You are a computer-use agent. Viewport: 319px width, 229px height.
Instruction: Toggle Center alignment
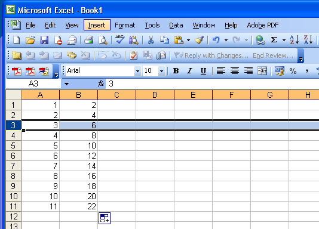point(235,71)
